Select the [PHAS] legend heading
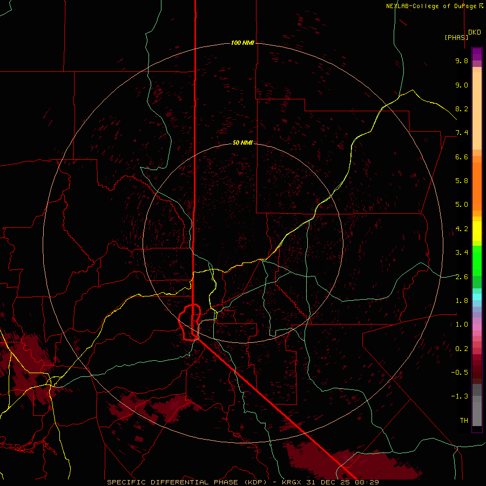Image resolution: width=486 pixels, height=486 pixels. pos(456,37)
